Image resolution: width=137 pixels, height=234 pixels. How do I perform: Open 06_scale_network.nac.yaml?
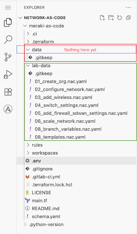65,121
